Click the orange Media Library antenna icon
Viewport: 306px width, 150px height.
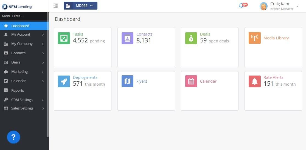click(254, 38)
